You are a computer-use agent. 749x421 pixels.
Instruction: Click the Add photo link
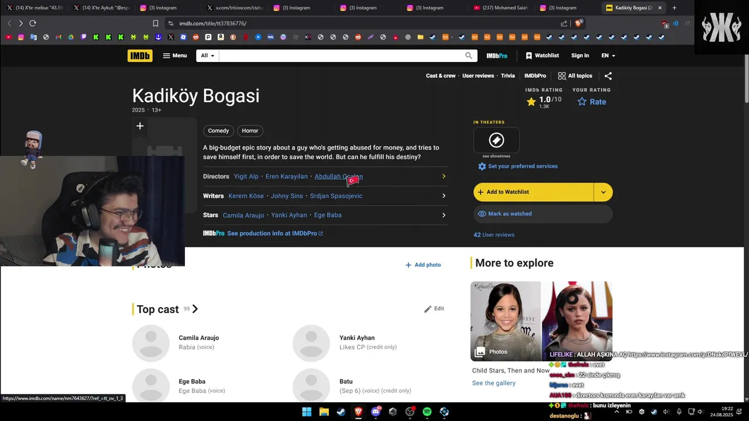[x=423, y=265]
